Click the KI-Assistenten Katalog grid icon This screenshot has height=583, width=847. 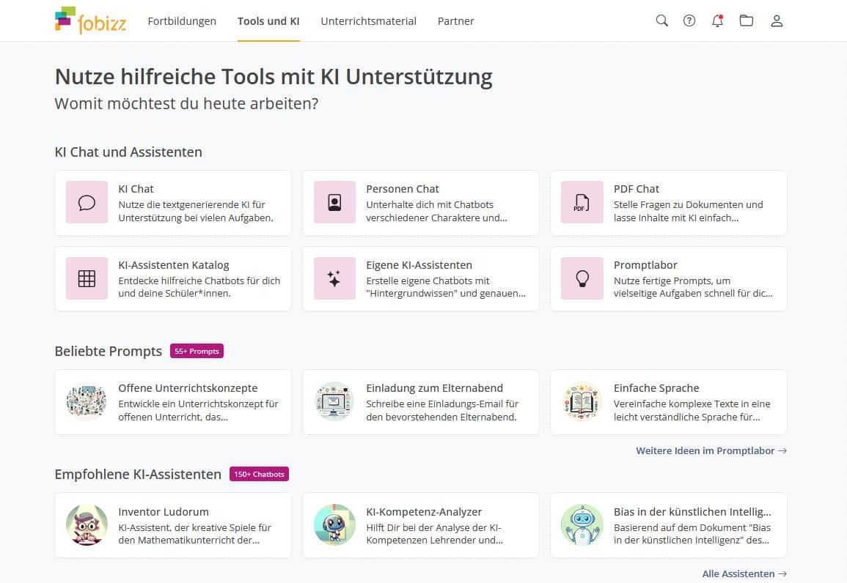coord(87,279)
